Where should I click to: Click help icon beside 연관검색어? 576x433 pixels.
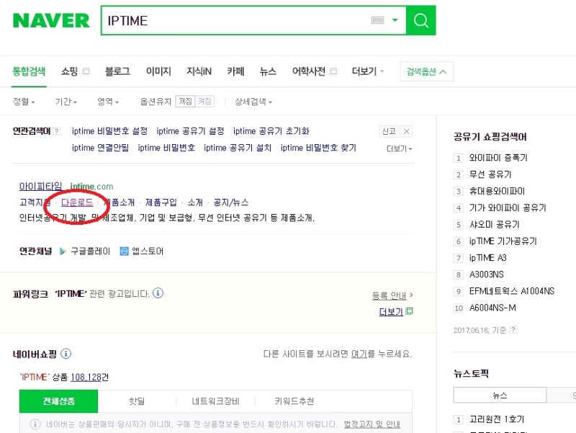(x=57, y=131)
